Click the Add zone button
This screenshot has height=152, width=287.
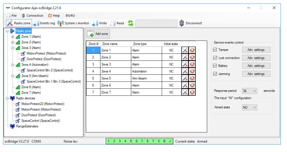(x=97, y=33)
